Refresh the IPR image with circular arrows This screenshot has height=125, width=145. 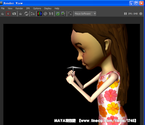26,14
